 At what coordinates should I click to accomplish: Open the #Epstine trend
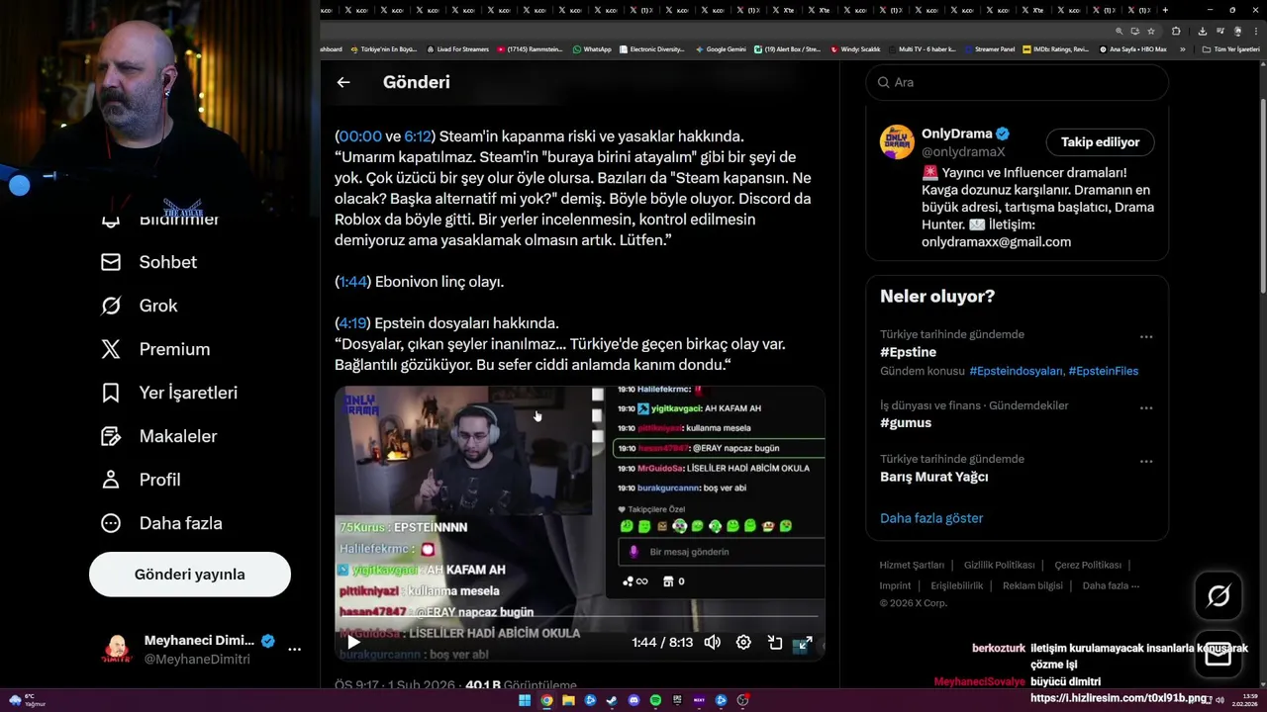click(908, 352)
